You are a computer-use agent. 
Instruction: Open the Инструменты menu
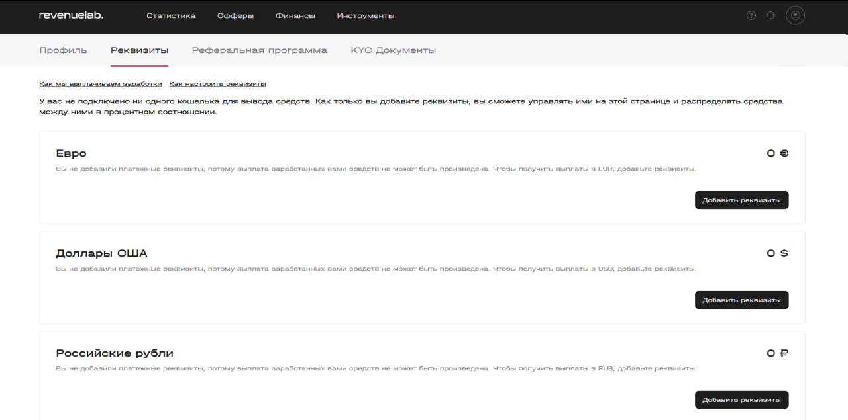(365, 16)
